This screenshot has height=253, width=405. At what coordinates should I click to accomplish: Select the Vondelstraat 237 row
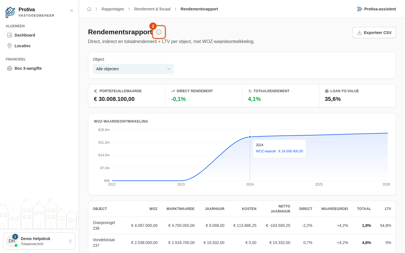(242, 243)
